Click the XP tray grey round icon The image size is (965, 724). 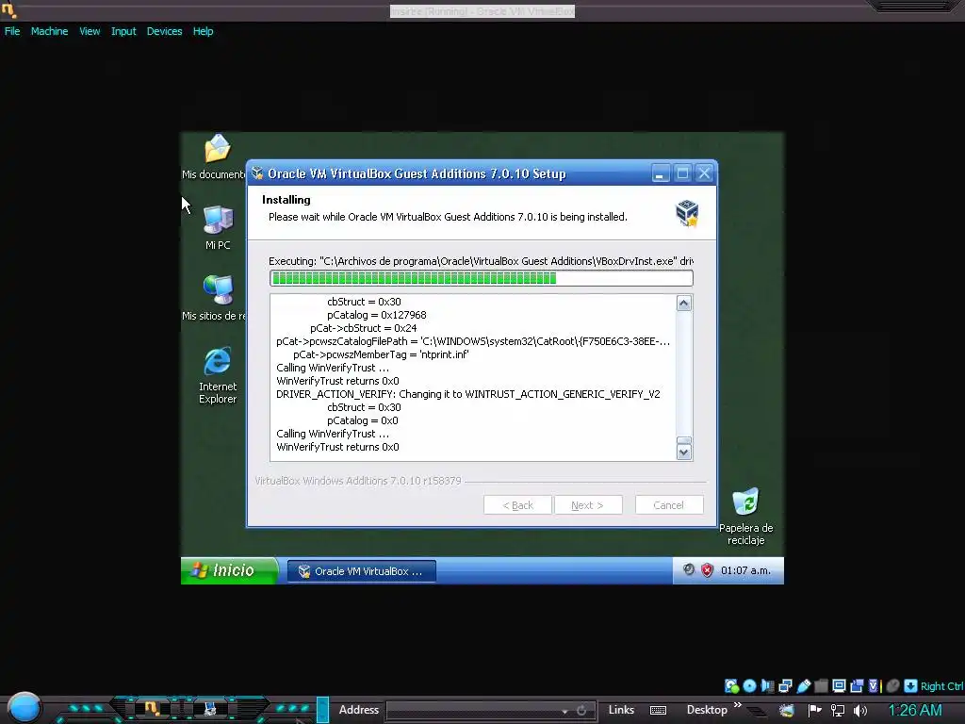click(689, 569)
